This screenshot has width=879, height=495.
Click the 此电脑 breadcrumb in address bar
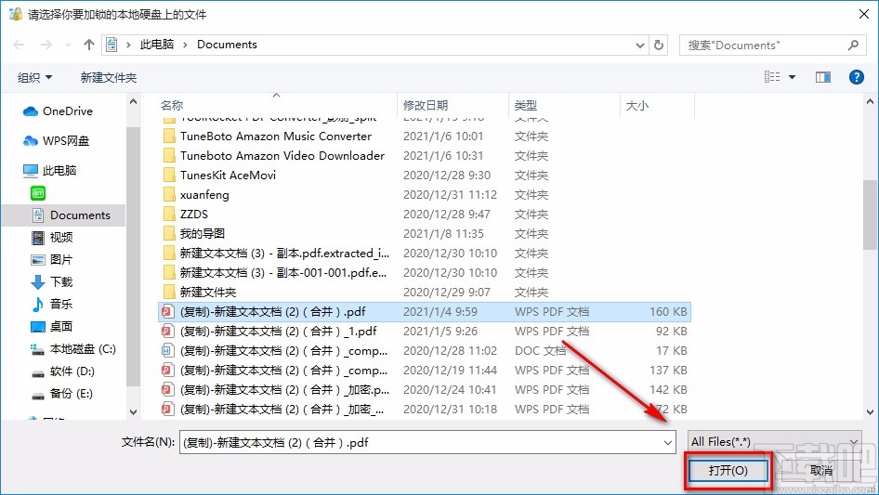pos(157,45)
